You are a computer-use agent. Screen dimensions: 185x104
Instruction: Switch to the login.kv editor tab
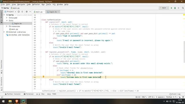53,12
